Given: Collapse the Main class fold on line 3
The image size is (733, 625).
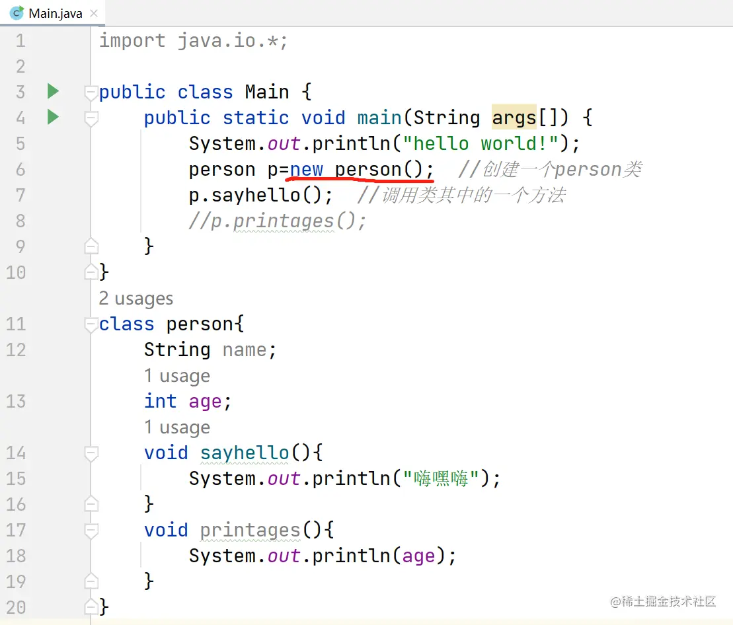Looking at the screenshot, I should (91, 92).
